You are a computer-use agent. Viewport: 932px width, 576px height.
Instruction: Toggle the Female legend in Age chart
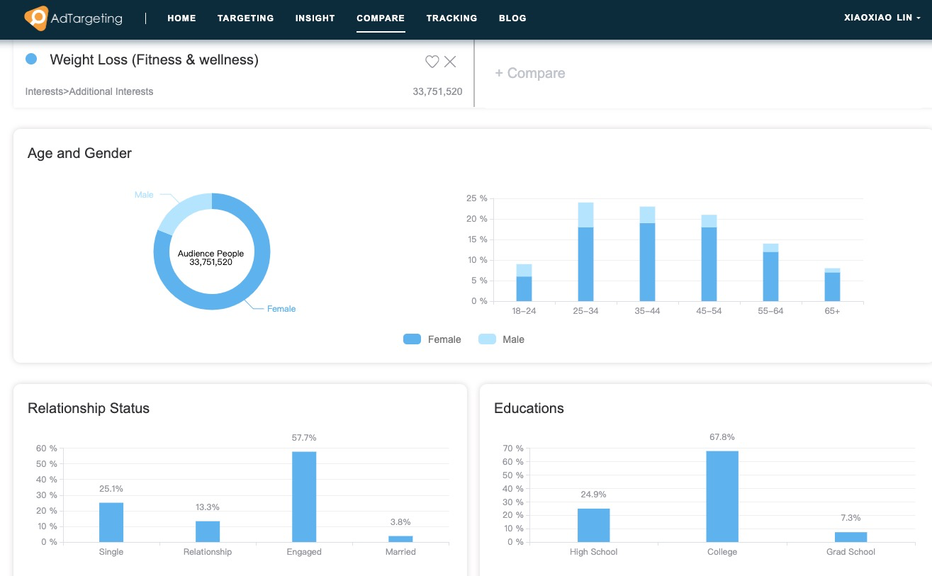[432, 339]
